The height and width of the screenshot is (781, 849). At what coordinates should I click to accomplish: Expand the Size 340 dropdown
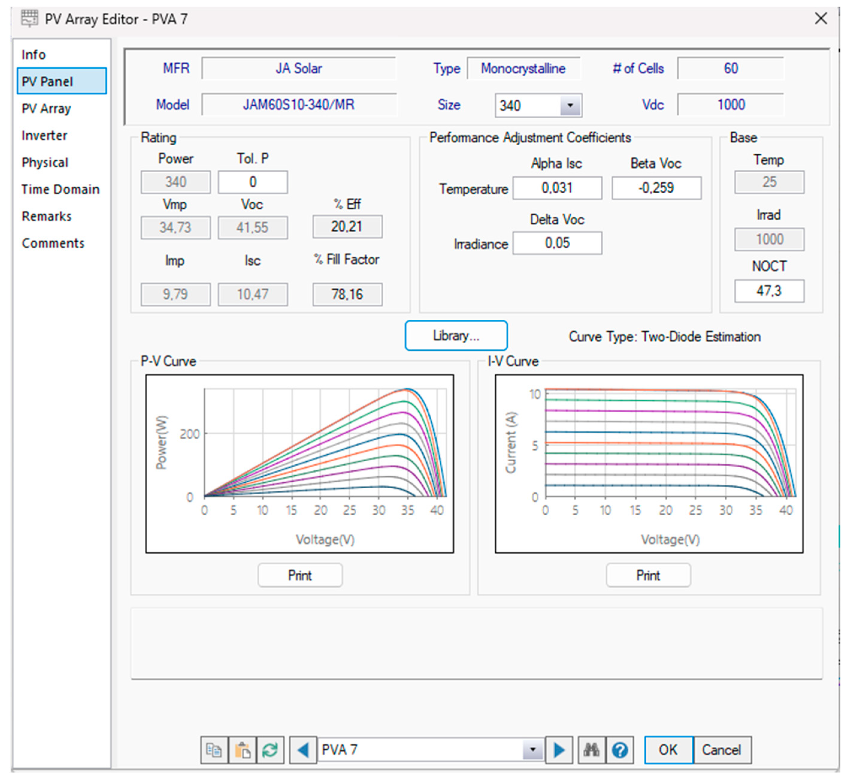[x=570, y=105]
